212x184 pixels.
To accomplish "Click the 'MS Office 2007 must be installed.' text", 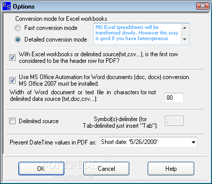I will pyautogui.click(x=59, y=84).
